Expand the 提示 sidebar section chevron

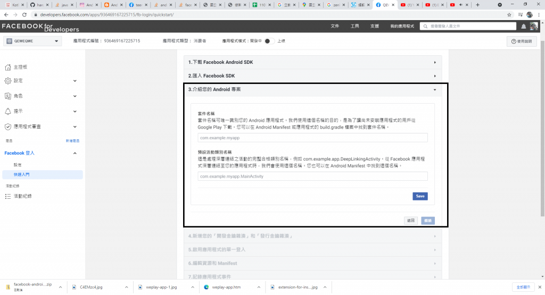point(75,112)
